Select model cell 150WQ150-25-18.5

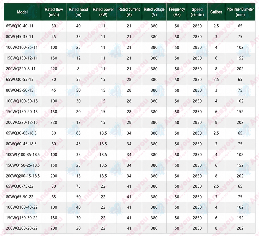click(x=23, y=165)
